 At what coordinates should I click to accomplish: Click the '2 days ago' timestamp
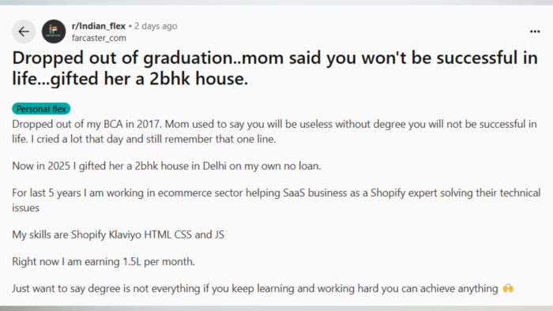tap(156, 26)
